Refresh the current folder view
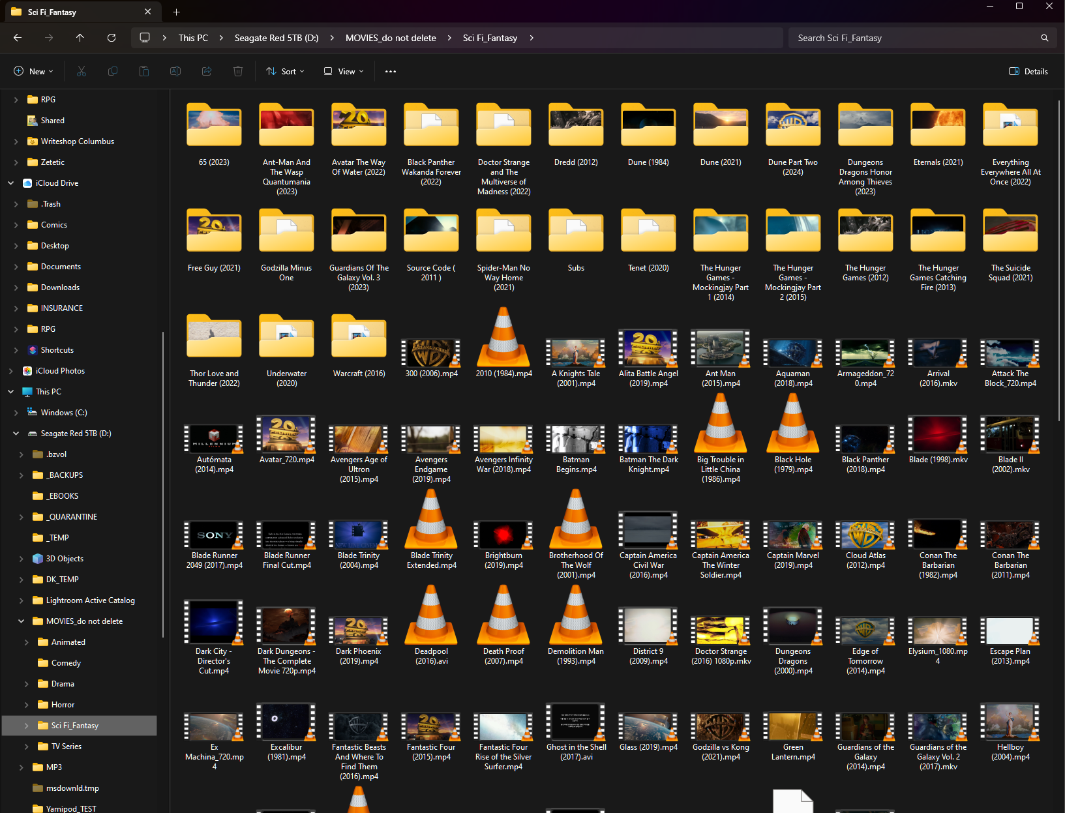 112,38
